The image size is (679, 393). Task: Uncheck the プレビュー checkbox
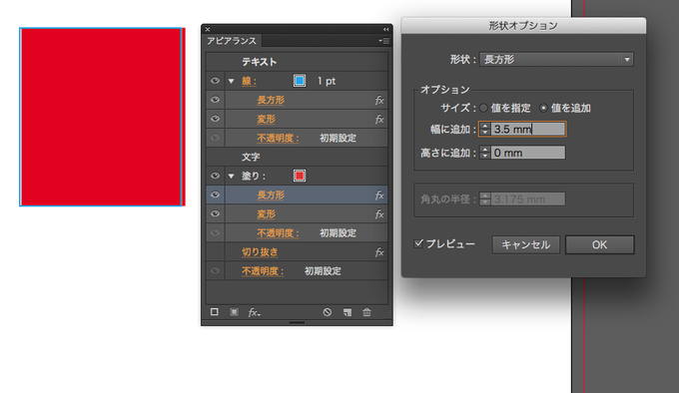click(x=418, y=243)
